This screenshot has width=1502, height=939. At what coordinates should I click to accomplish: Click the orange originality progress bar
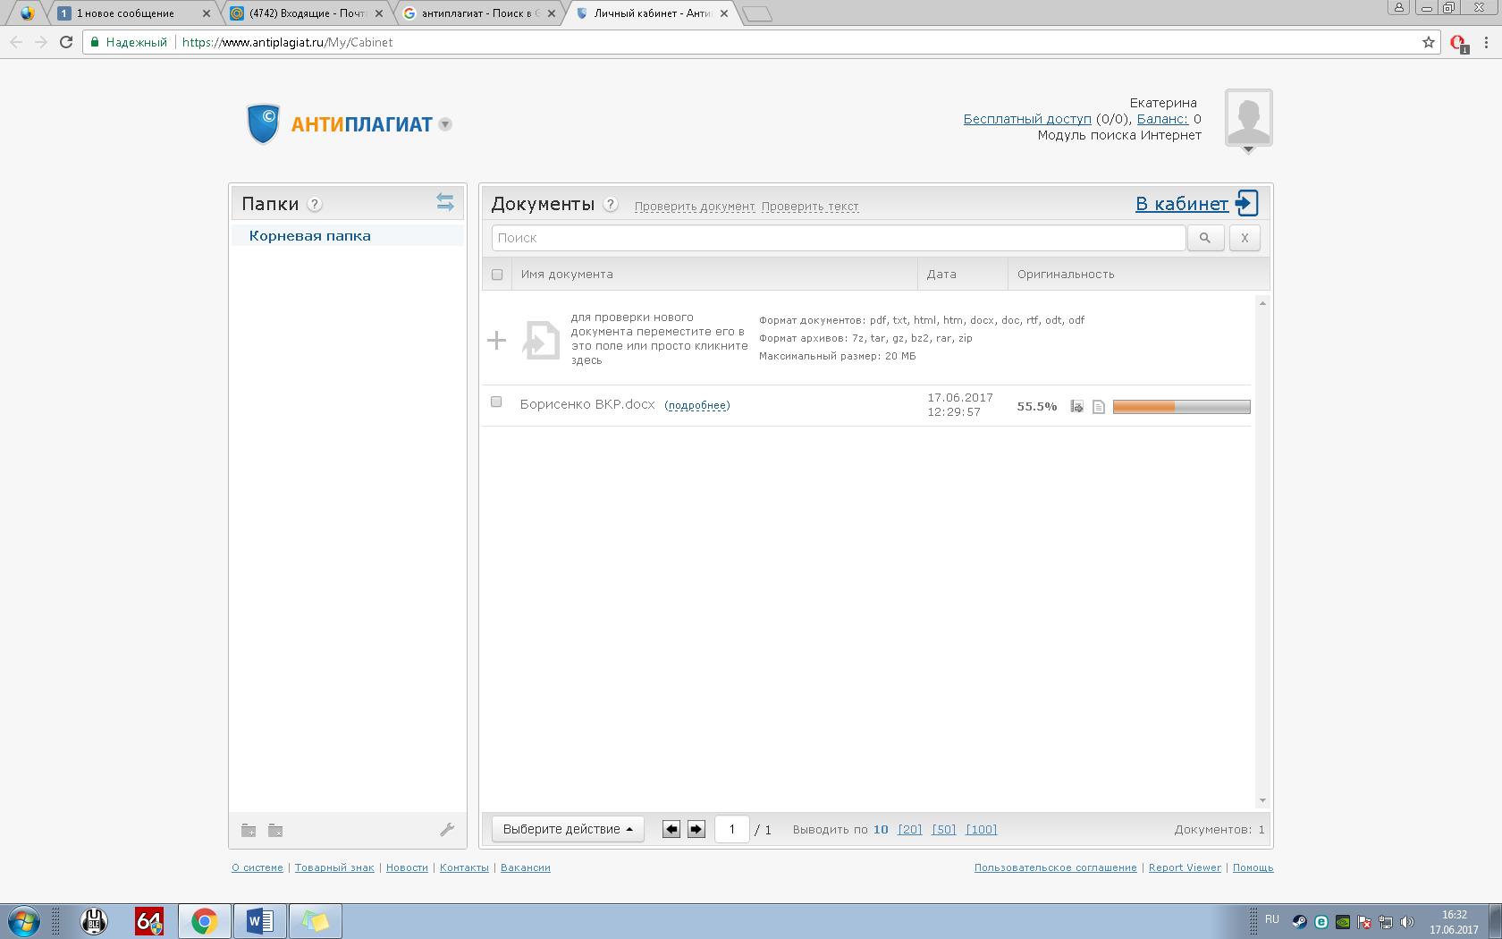click(x=1180, y=407)
